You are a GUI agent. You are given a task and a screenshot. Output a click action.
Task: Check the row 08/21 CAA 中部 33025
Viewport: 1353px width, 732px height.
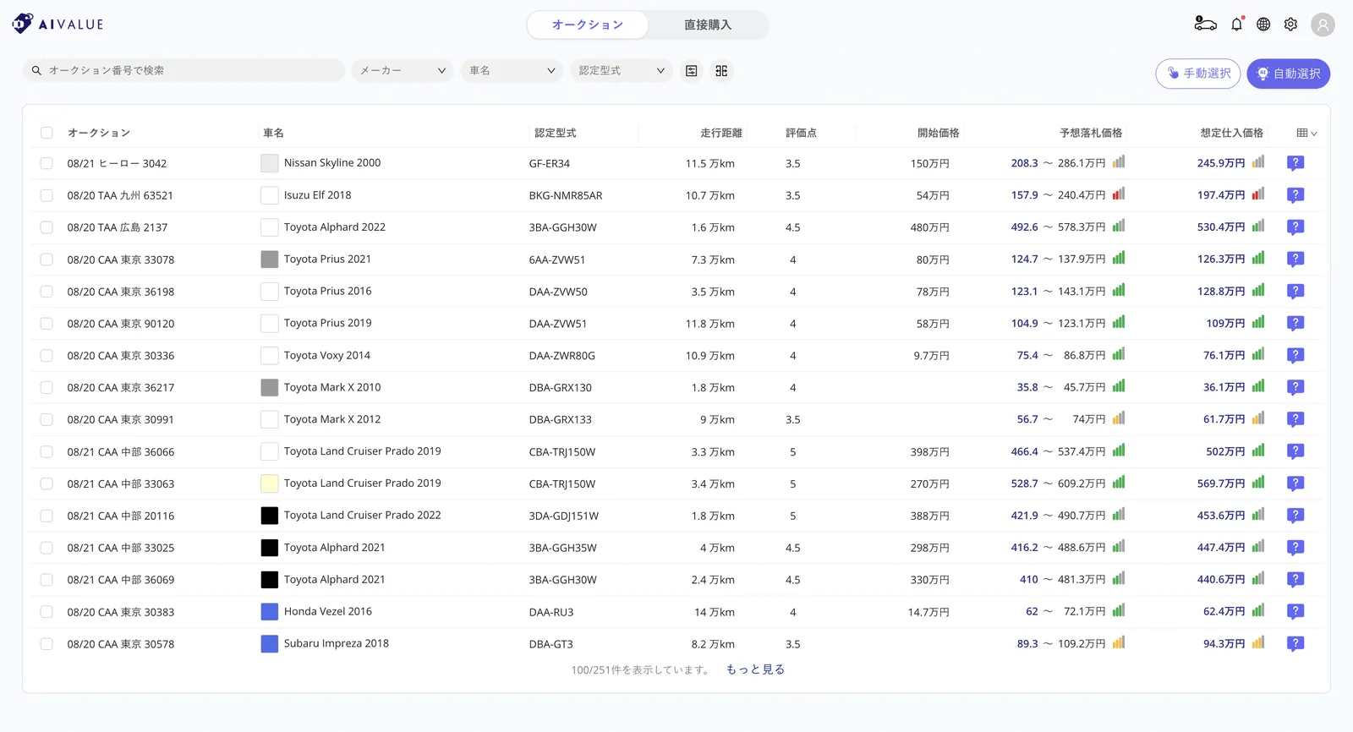point(47,548)
